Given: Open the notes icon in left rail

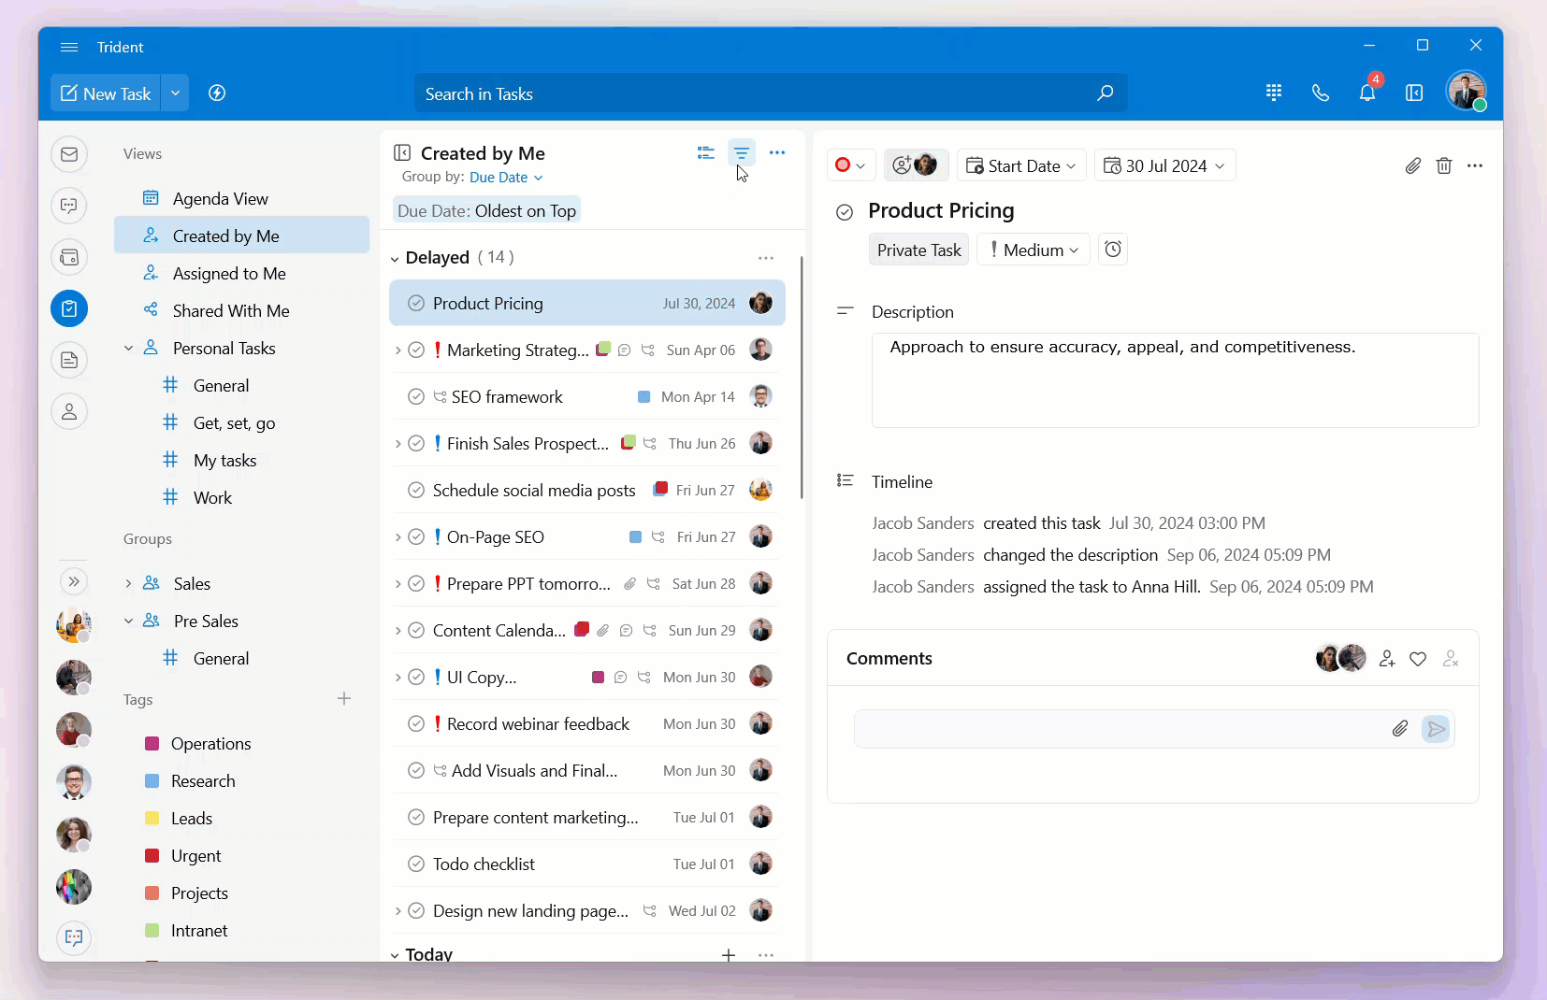Looking at the screenshot, I should tap(69, 360).
